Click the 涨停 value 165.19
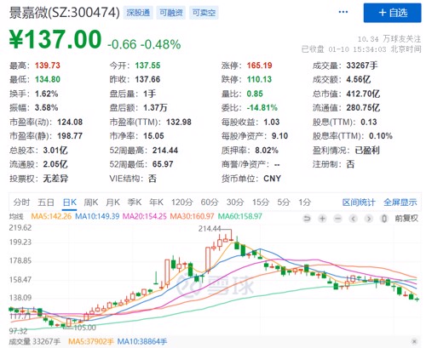The width and height of the screenshot is (426, 348). [259, 66]
